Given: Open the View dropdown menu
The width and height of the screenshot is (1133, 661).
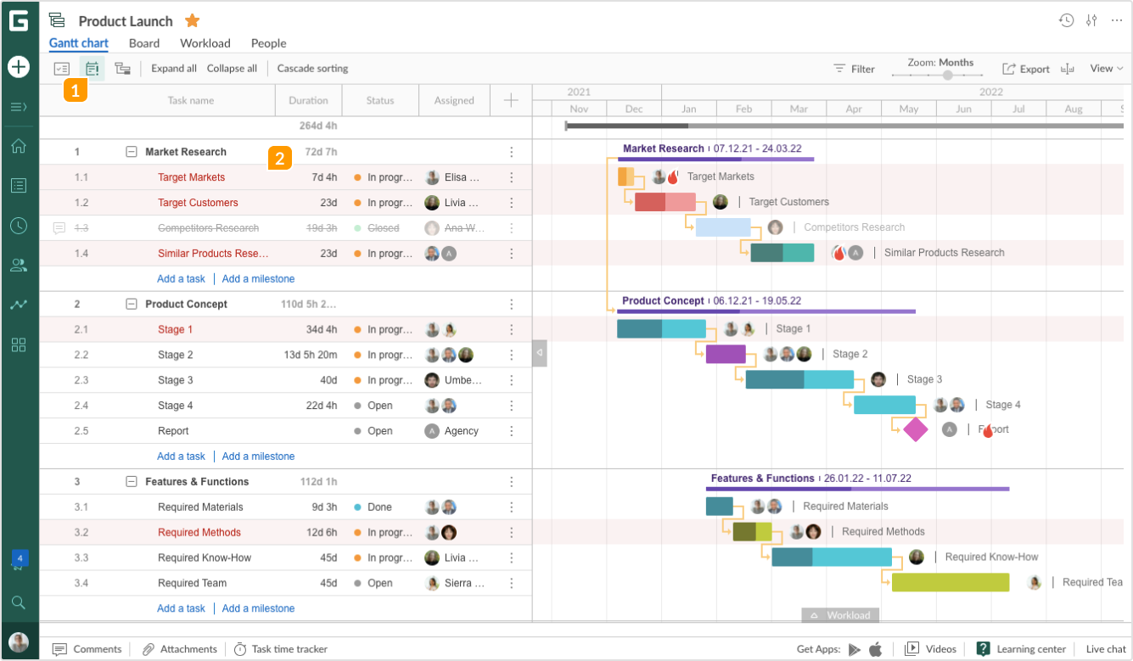Looking at the screenshot, I should coord(1106,68).
